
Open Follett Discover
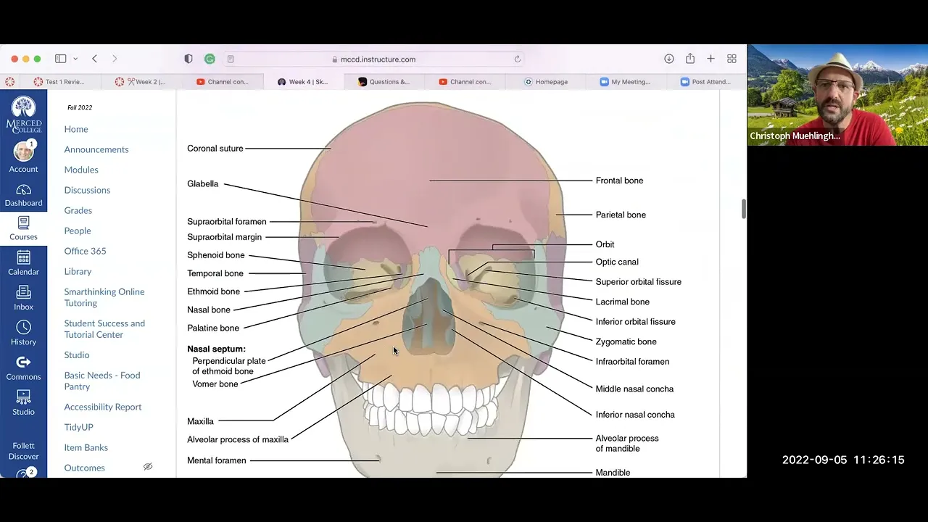(x=23, y=451)
